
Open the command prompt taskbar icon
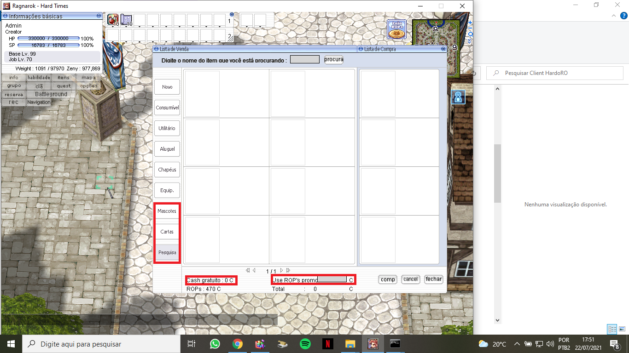click(x=395, y=344)
